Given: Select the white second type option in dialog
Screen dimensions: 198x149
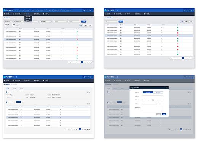Looking at the screenshot, I should (158, 92).
